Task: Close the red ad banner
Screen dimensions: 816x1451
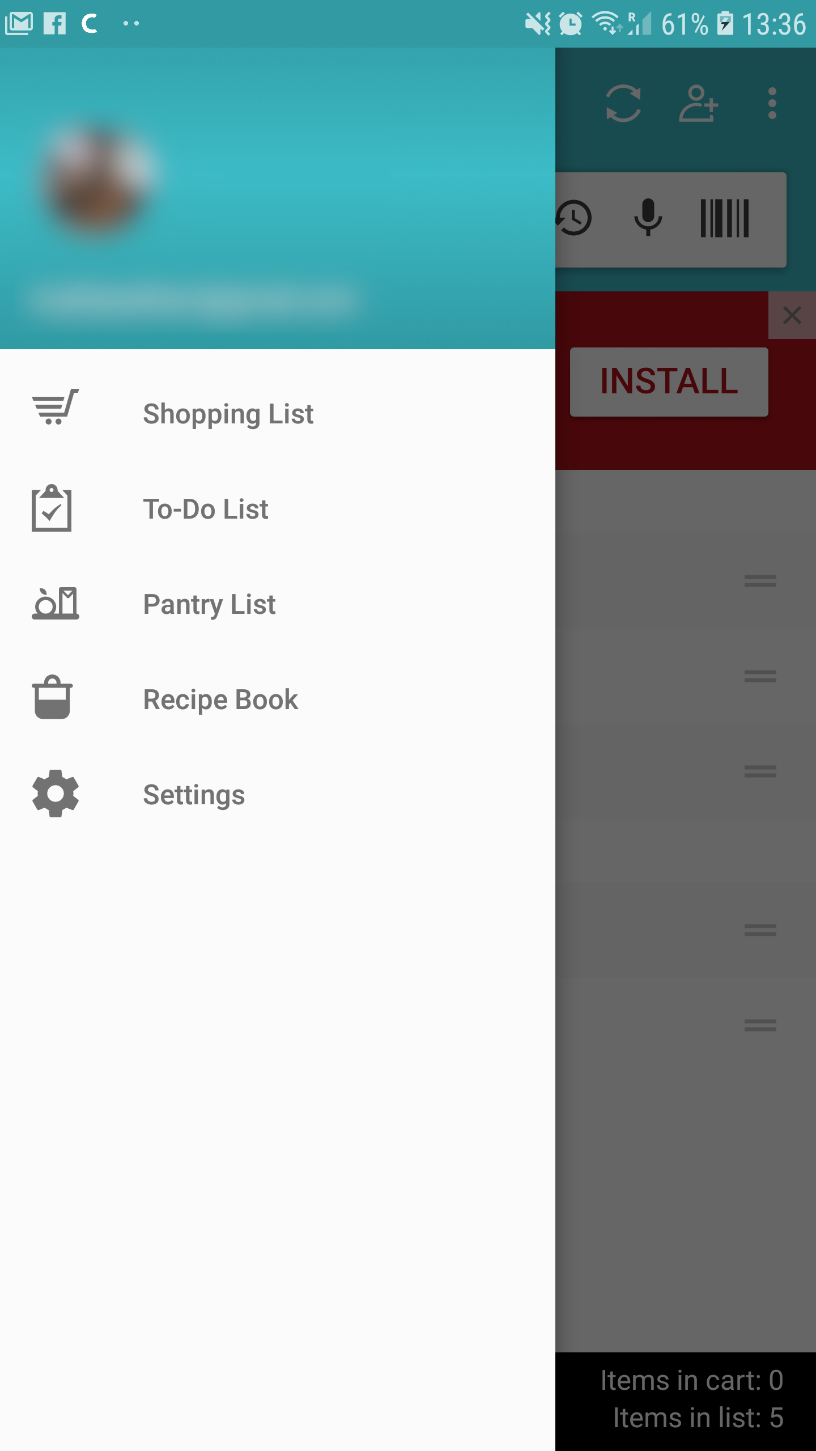Action: (x=792, y=315)
